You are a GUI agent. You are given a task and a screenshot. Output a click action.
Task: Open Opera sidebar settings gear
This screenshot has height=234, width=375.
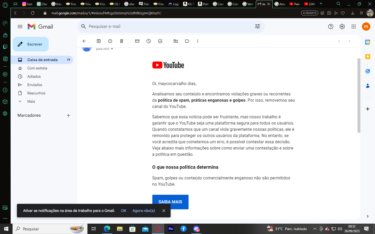[x=5, y=114]
